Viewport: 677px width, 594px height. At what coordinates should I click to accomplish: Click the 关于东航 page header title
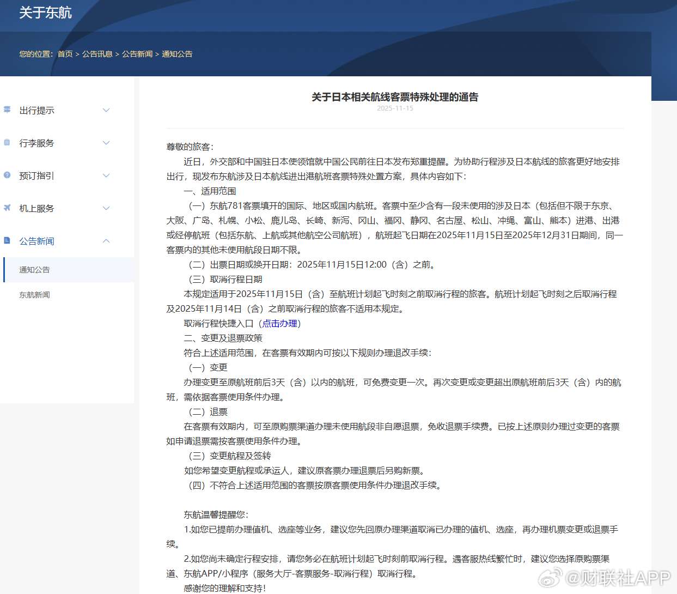(45, 13)
